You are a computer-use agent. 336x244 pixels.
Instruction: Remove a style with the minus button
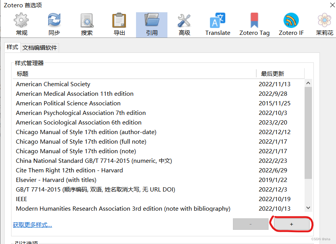[251, 224]
